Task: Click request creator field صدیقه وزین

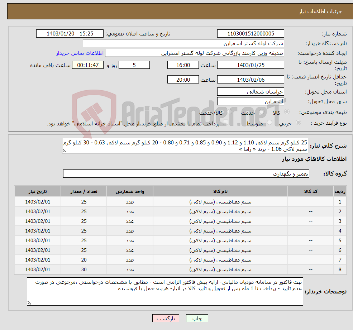Action: tap(195, 53)
